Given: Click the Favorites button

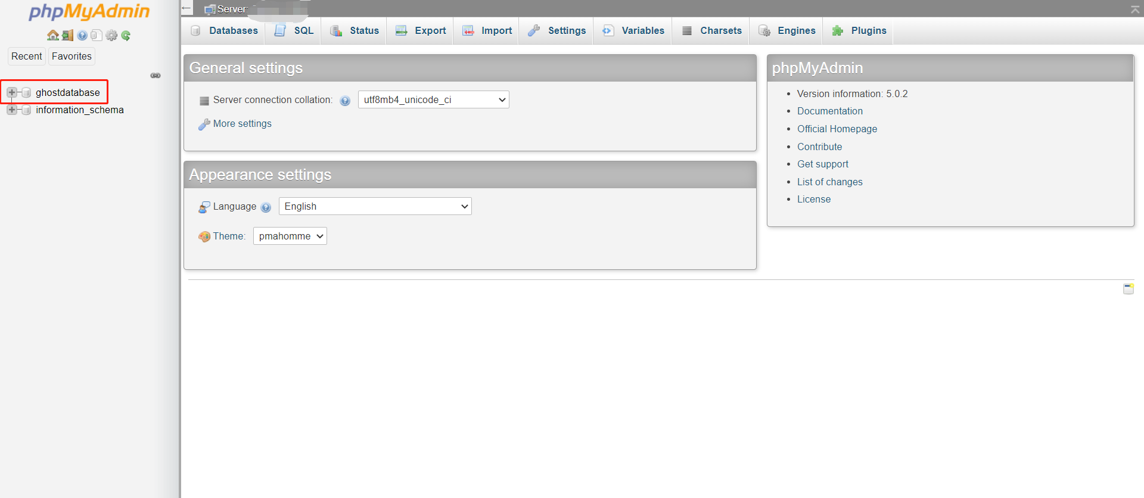Looking at the screenshot, I should (71, 56).
